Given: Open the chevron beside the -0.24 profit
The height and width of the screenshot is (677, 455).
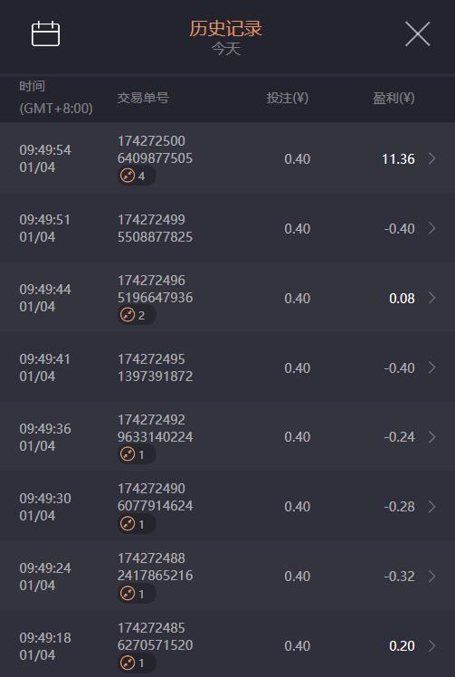Looking at the screenshot, I should click(x=431, y=437).
